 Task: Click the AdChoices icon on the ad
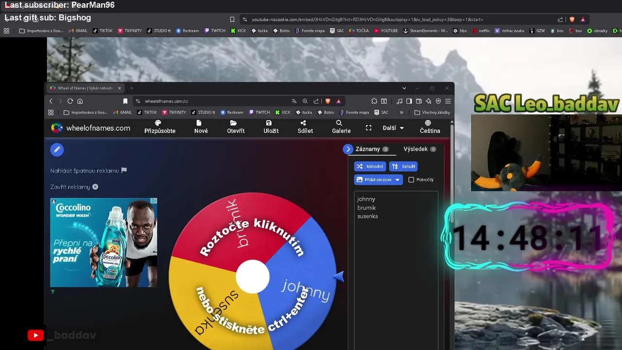point(154,201)
